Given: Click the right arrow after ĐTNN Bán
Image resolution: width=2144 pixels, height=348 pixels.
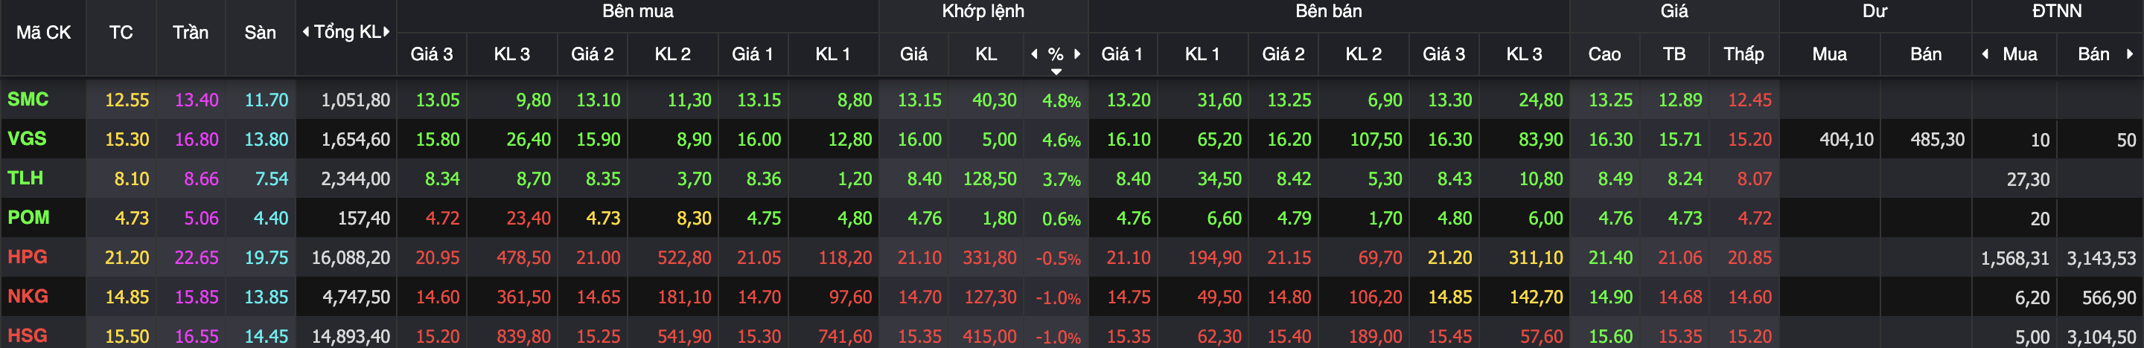Looking at the screenshot, I should (2130, 54).
